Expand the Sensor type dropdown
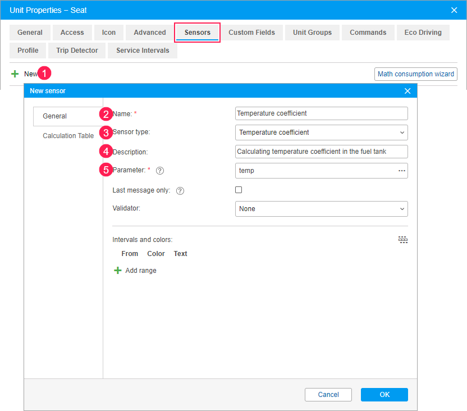This screenshot has width=467, height=411. point(321,133)
